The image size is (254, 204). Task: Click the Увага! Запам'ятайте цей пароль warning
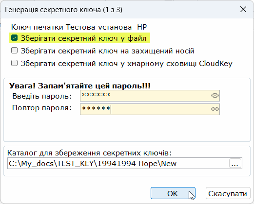click(x=79, y=86)
